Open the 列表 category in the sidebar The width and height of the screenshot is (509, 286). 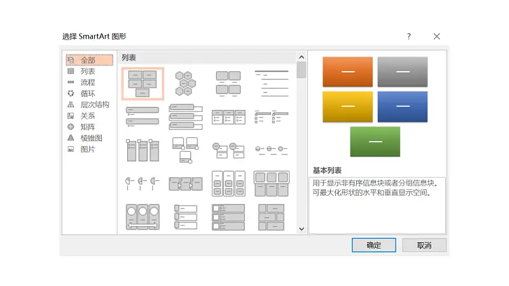[89, 71]
